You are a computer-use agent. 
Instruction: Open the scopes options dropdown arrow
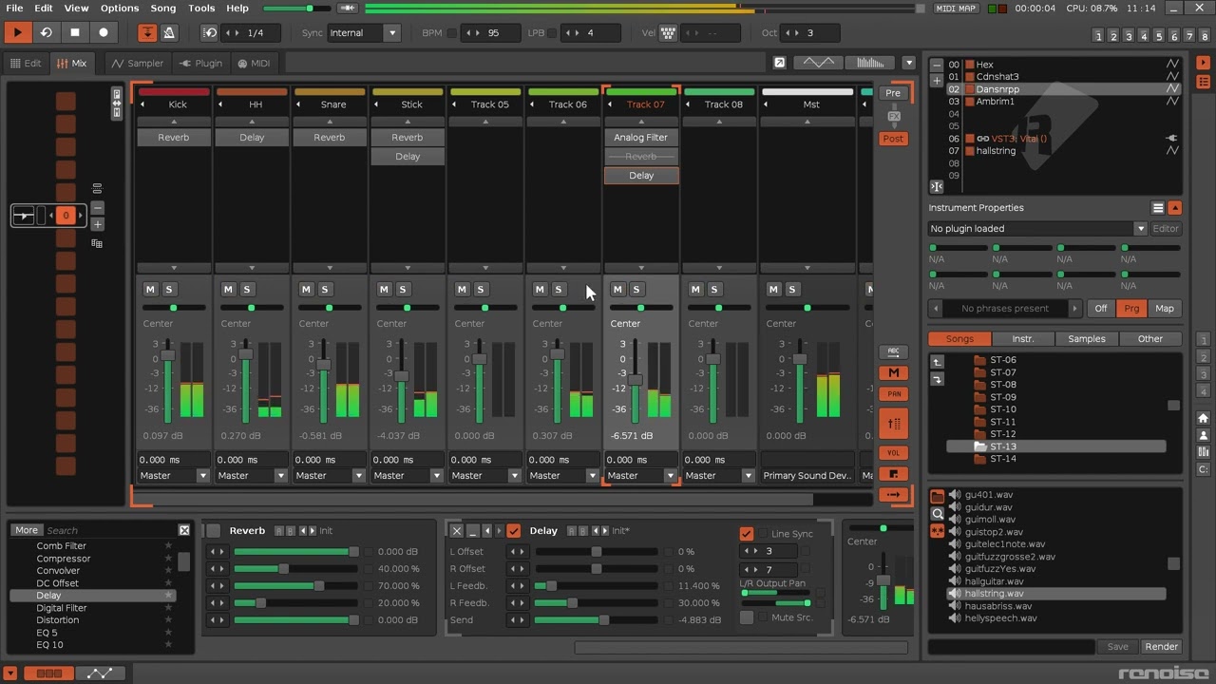click(x=908, y=63)
